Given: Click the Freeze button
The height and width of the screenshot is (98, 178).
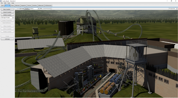Looking at the screenshot, I should pos(7,36).
